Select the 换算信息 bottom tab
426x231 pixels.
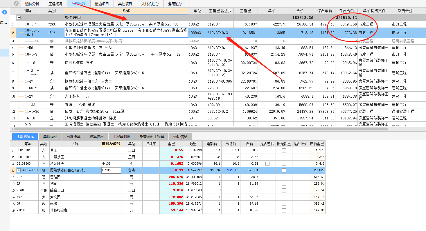97,137
